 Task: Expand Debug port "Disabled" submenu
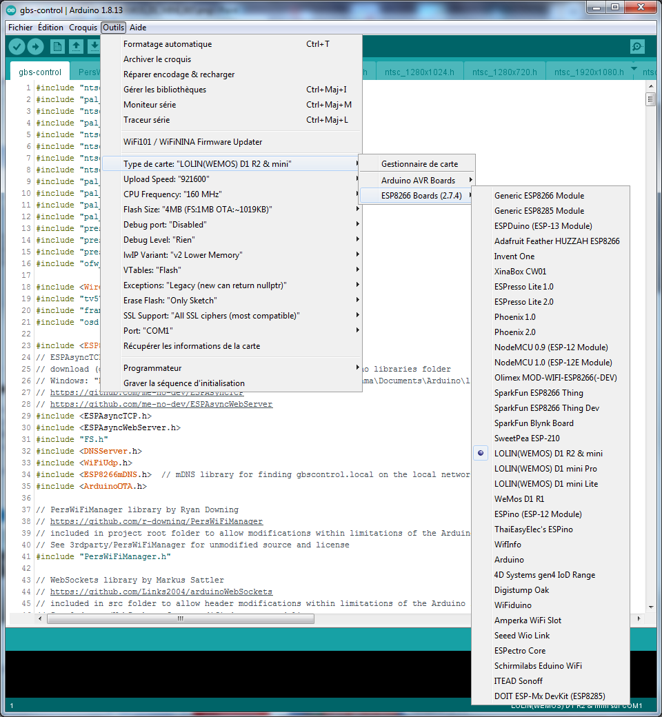232,225
